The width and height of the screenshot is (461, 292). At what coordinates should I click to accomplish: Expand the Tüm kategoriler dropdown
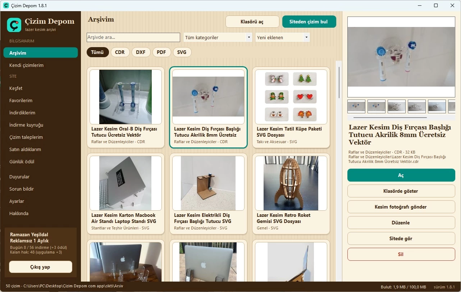pos(218,37)
